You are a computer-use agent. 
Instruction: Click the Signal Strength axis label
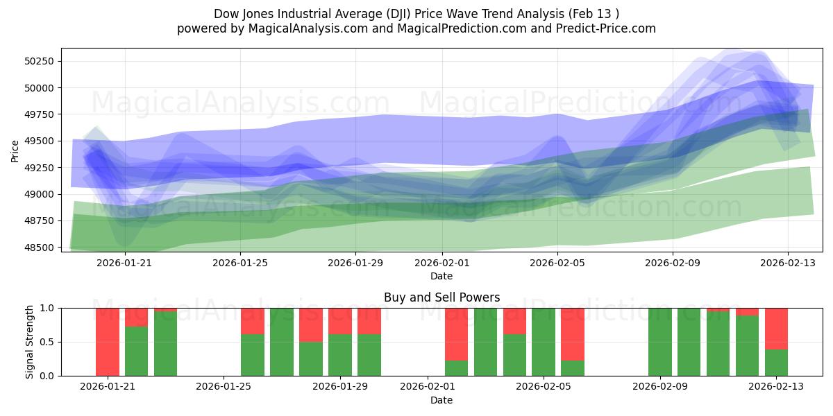29,341
